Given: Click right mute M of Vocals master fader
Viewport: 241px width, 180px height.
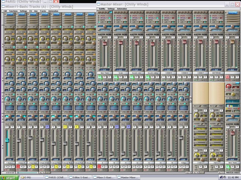Looking at the screenshot, I should click(125, 37).
